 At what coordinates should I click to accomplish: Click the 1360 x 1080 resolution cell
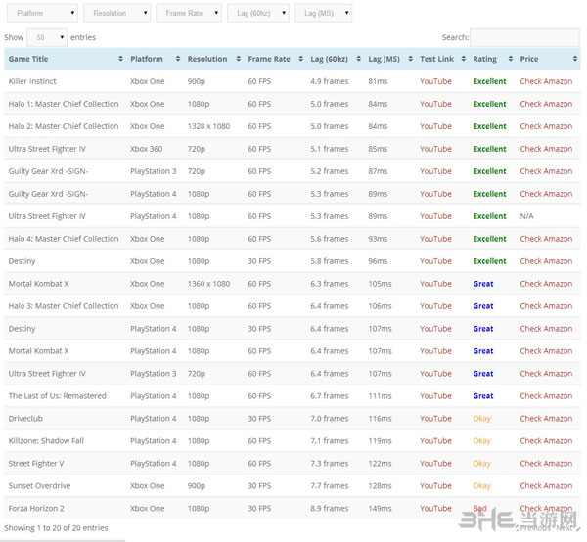click(208, 284)
